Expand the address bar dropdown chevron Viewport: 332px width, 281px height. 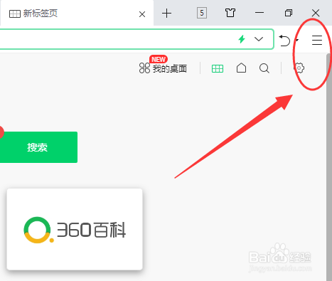point(259,39)
